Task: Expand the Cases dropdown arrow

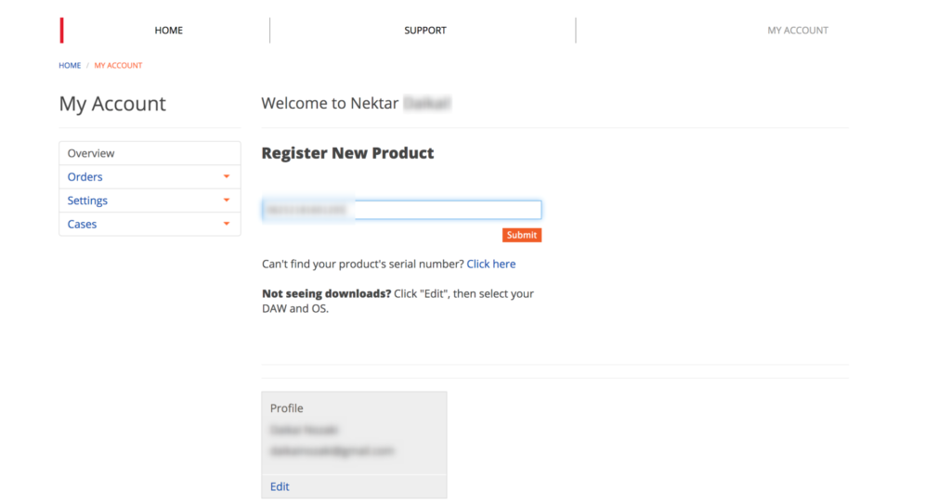Action: pos(227,225)
